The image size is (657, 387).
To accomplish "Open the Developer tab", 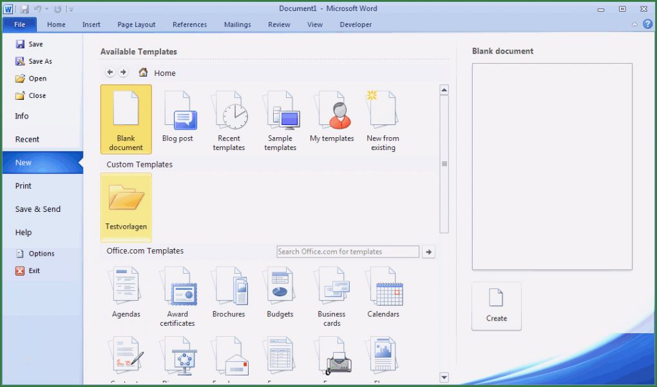I will (355, 24).
